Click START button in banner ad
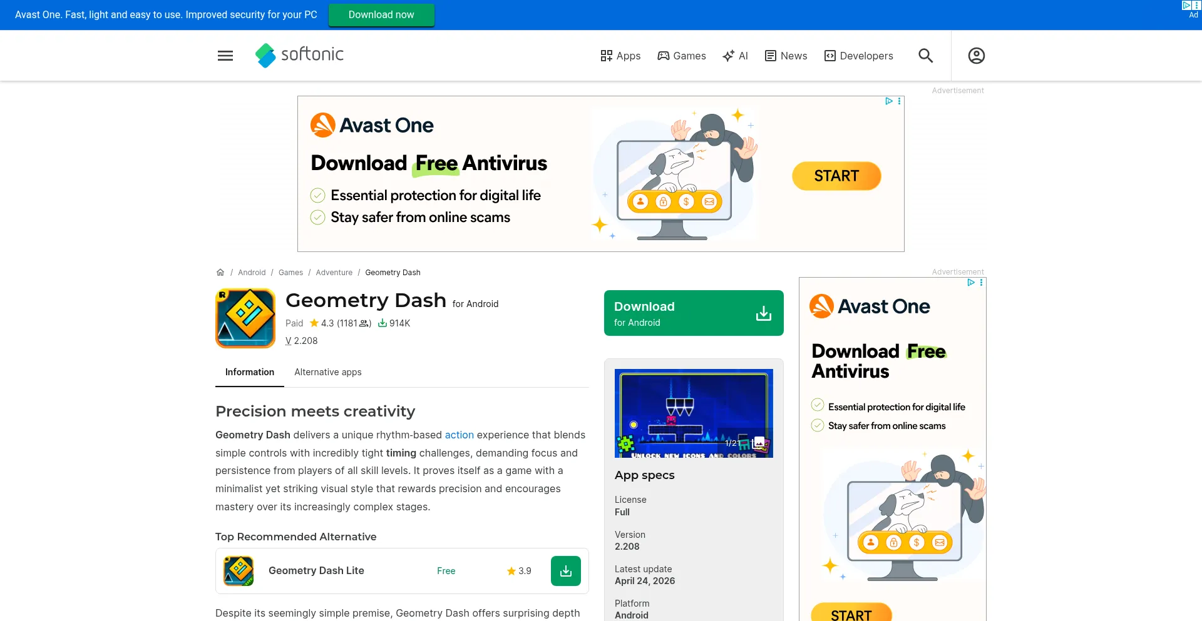Viewport: 1202px width, 621px height. tap(836, 176)
